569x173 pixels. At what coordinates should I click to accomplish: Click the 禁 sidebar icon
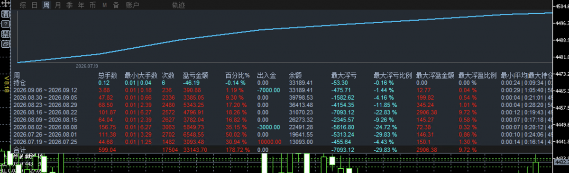pyautogui.click(x=6, y=34)
